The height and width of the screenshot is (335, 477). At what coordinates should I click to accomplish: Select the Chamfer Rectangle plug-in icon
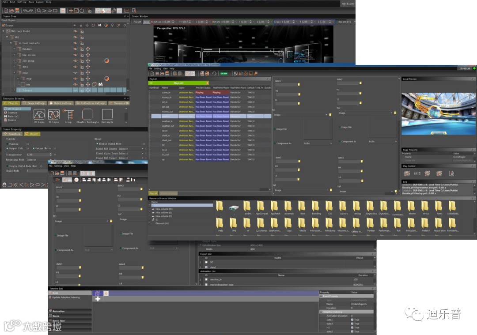tap(87, 116)
